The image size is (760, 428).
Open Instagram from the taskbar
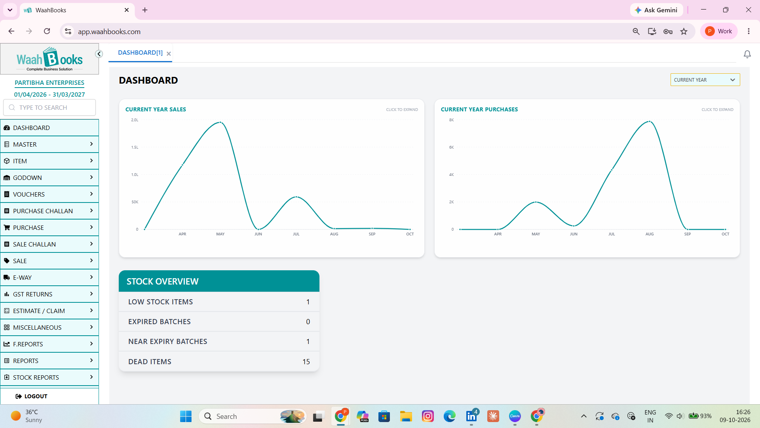[428, 416]
